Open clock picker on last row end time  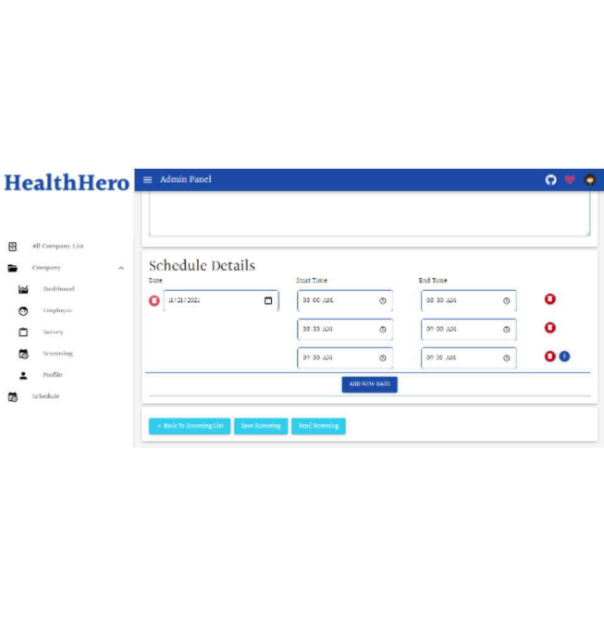(x=506, y=358)
